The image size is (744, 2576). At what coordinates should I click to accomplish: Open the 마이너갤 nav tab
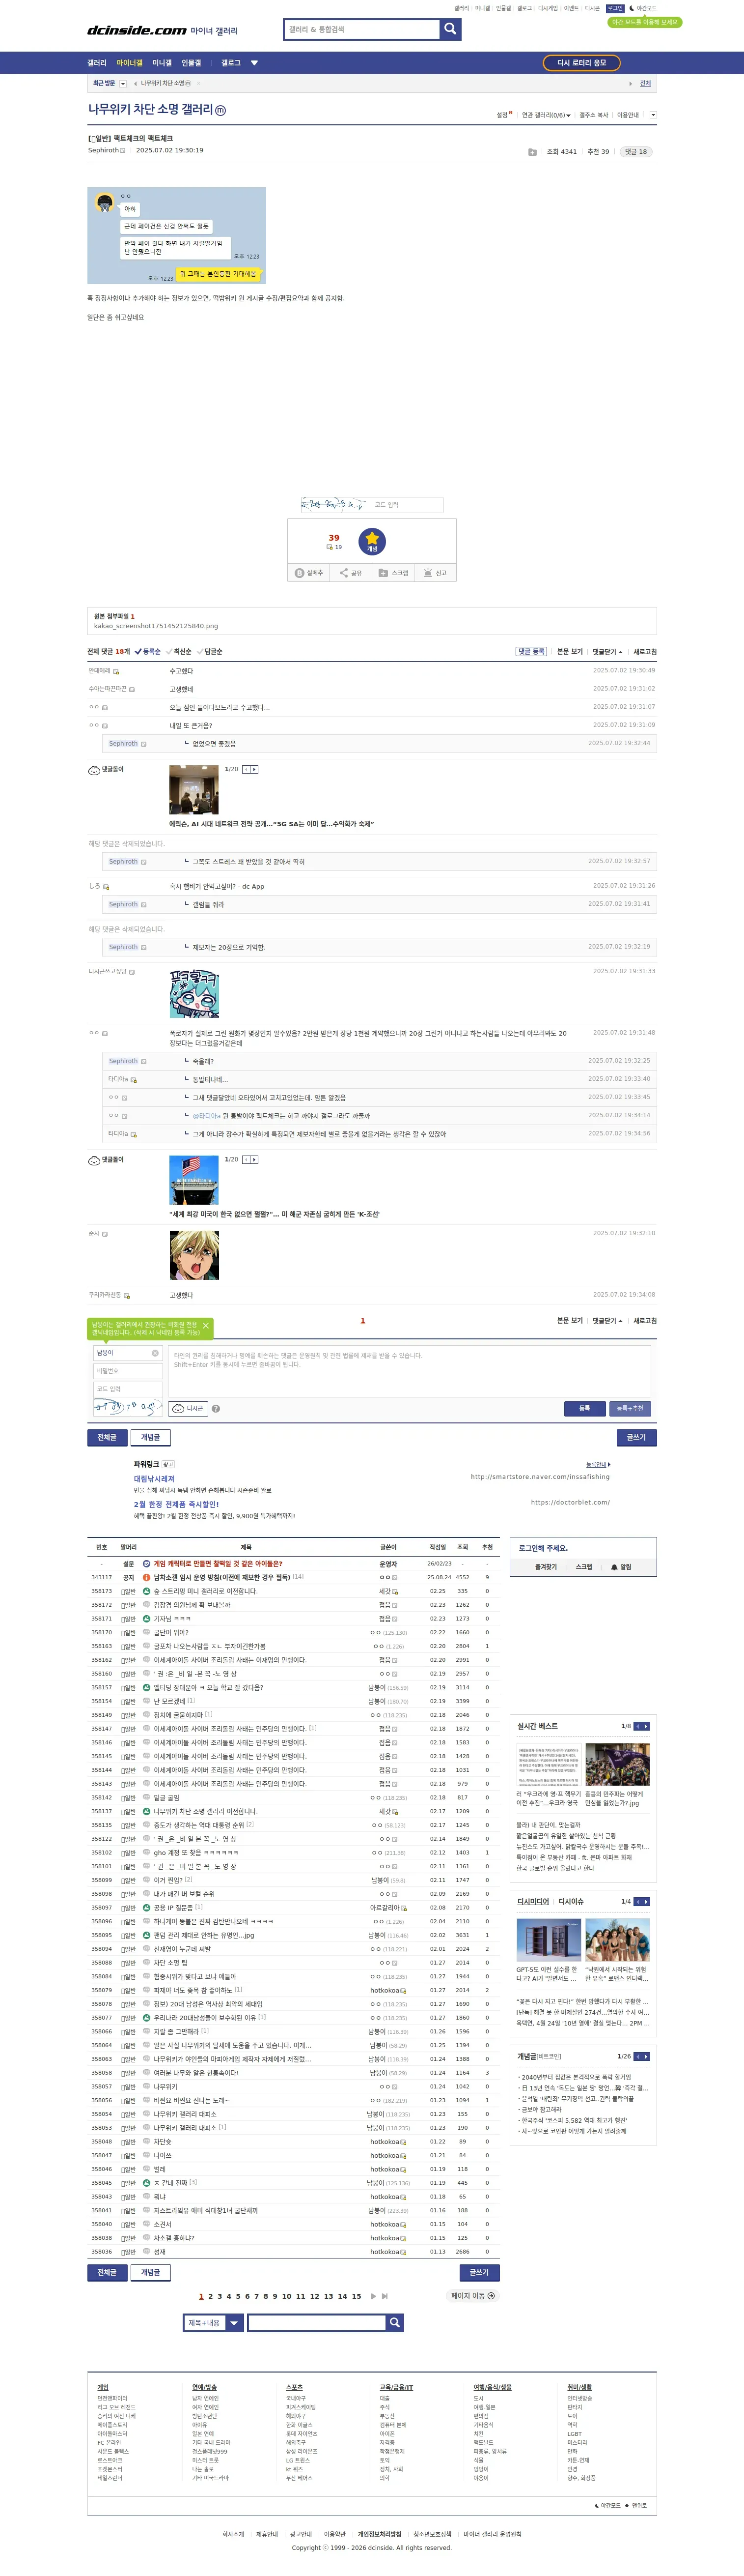[x=129, y=63]
